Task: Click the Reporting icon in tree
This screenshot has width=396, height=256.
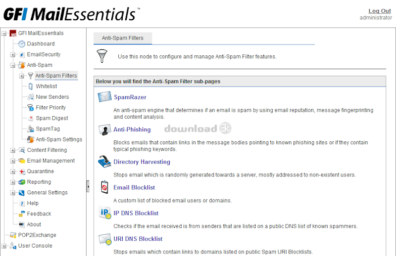Action: point(22,182)
